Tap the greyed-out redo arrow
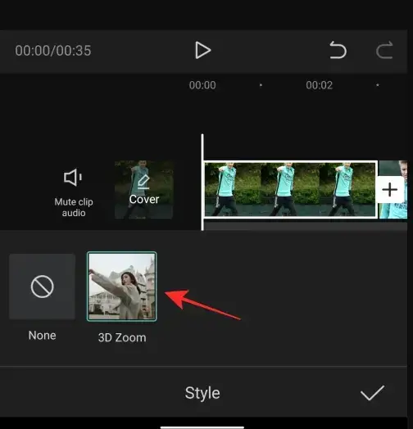 [x=384, y=50]
